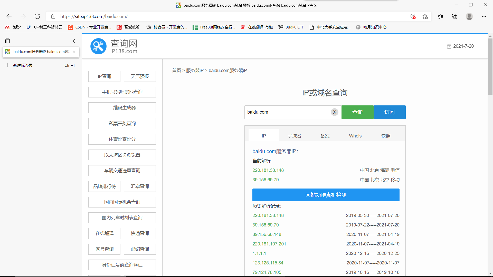The image size is (493, 277).
Task: Open the 吾爱破解 bookmark
Action: tap(128, 27)
